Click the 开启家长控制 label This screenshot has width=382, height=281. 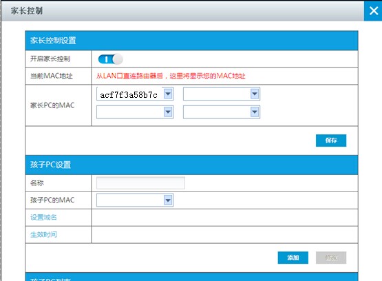50,59
